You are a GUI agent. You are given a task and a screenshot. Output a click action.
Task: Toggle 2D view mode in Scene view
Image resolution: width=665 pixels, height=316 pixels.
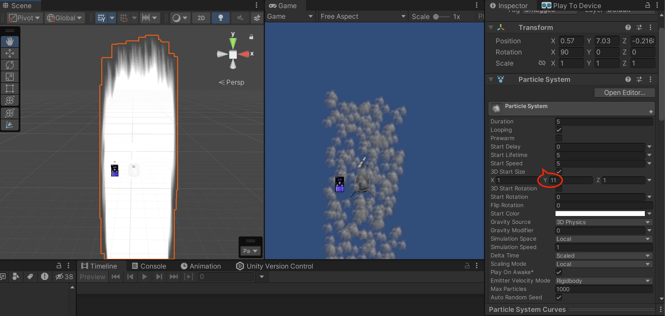click(201, 18)
